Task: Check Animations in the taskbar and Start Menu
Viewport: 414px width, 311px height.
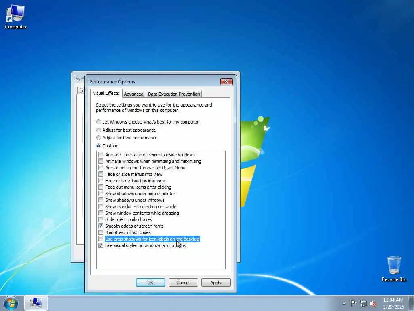Action: pyautogui.click(x=101, y=168)
